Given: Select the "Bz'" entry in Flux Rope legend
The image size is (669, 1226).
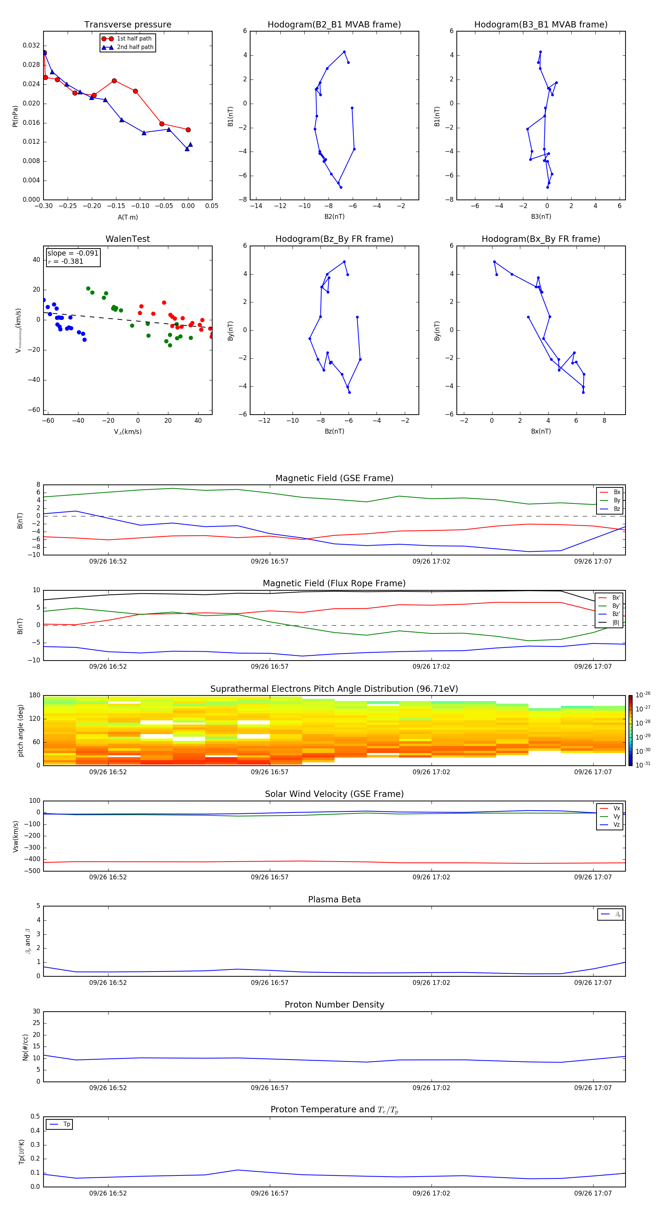Looking at the screenshot, I should [x=610, y=614].
